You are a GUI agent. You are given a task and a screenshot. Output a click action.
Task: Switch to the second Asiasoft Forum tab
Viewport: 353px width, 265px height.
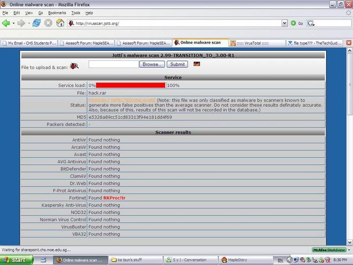pyautogui.click(x=143, y=43)
